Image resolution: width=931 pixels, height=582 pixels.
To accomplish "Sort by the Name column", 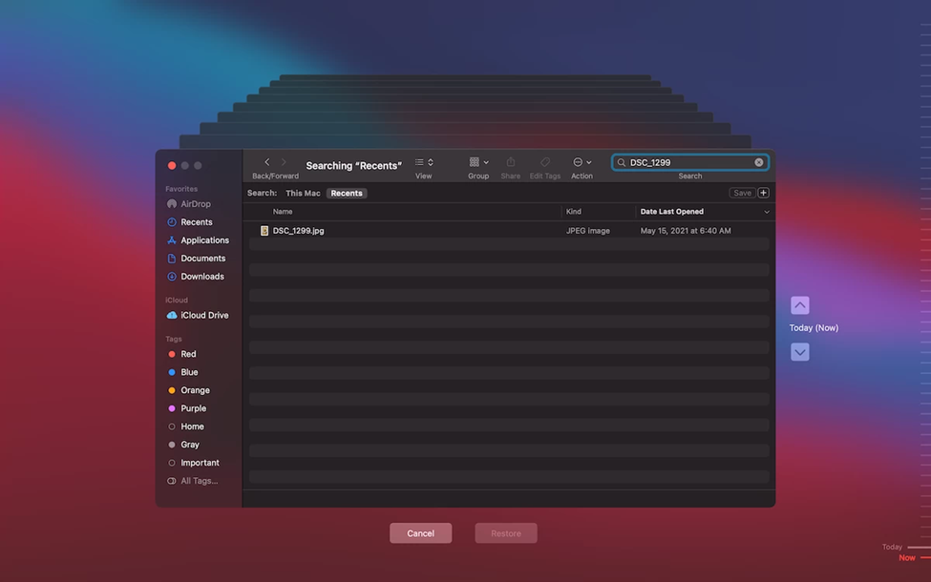I will tap(283, 212).
